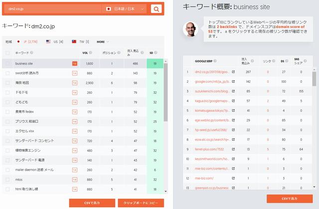319x209 pixels.
Task: Open SERP arrow icon for business site row
Action: [x=75, y=63]
